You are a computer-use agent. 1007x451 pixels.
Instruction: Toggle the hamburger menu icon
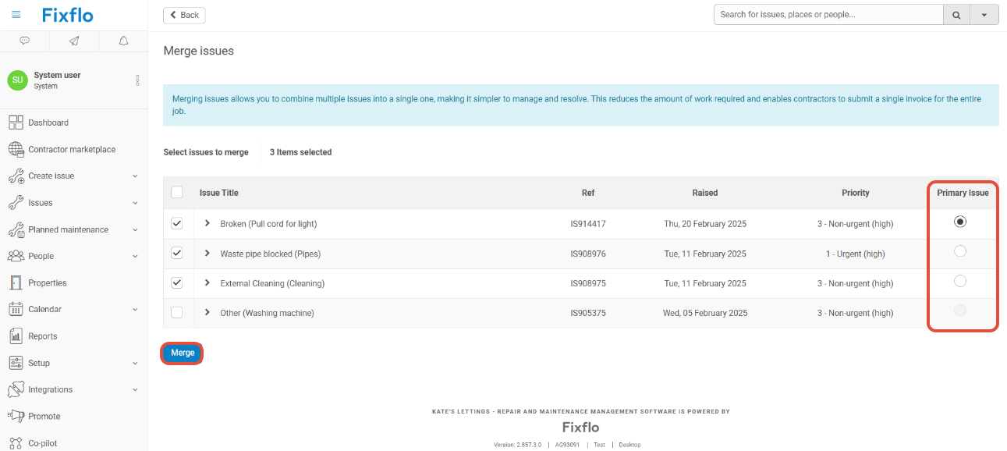coord(16,15)
